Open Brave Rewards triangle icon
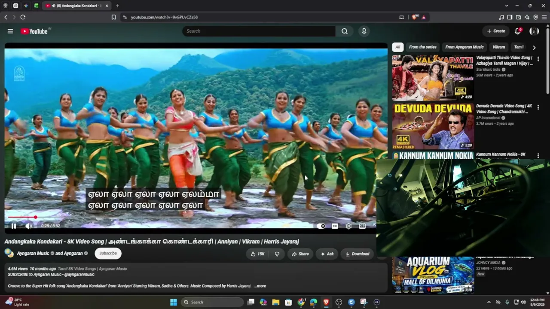Image resolution: width=550 pixels, height=309 pixels. pyautogui.click(x=424, y=17)
